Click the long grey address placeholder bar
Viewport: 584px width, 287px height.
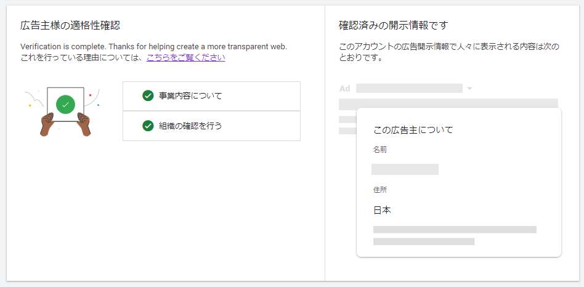pyautogui.click(x=455, y=229)
